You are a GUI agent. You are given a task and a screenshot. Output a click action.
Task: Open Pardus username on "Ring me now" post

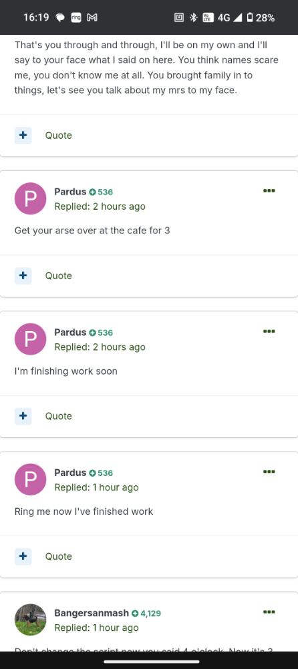70,473
